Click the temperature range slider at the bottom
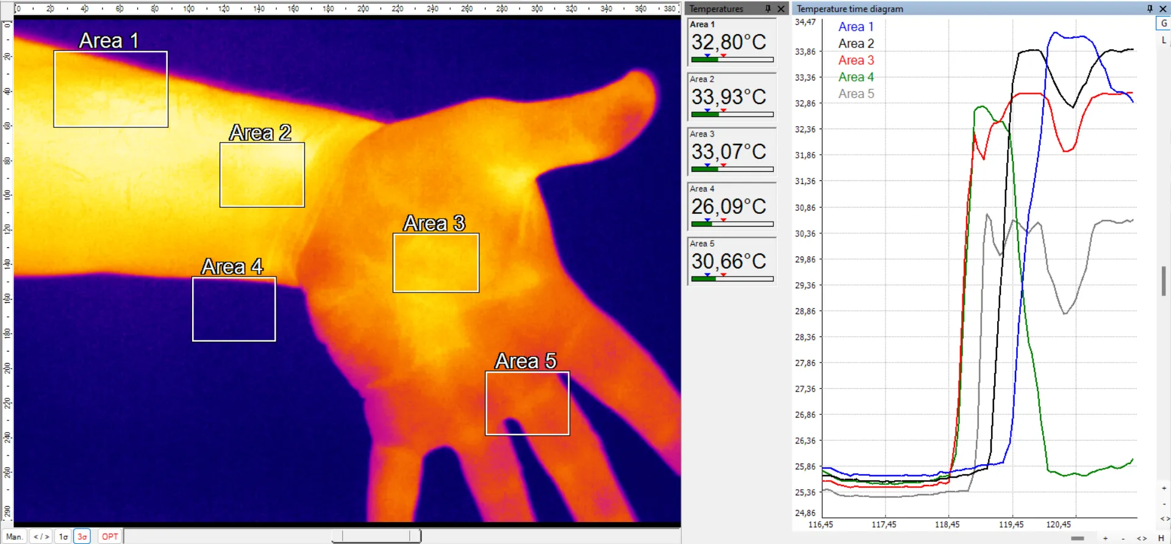1171x544 pixels. (x=376, y=536)
